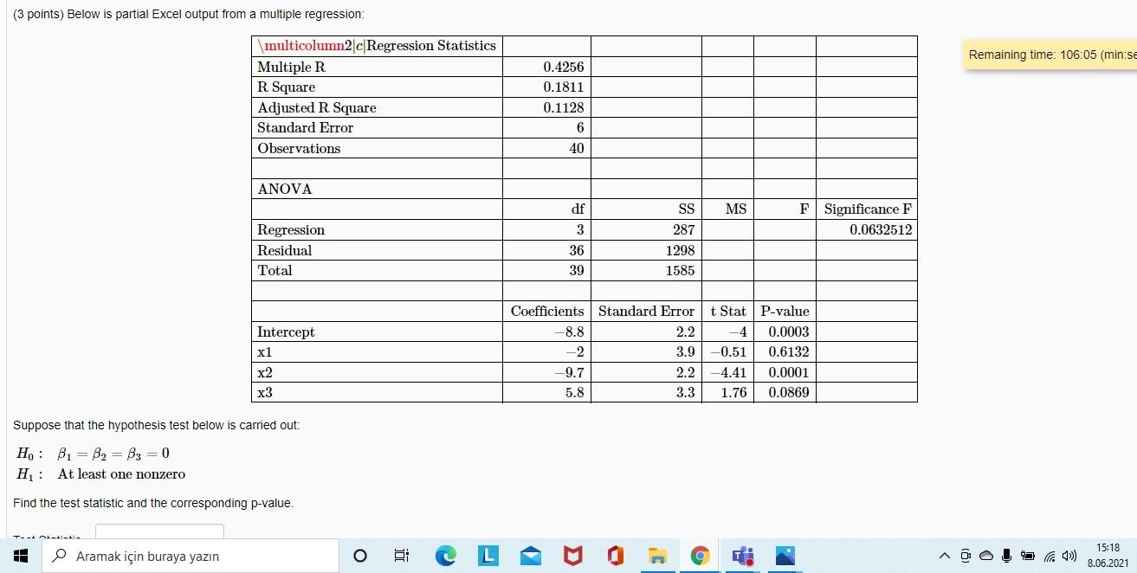Open Google Chrome from the taskbar
The height and width of the screenshot is (573, 1137).
pyautogui.click(x=700, y=557)
